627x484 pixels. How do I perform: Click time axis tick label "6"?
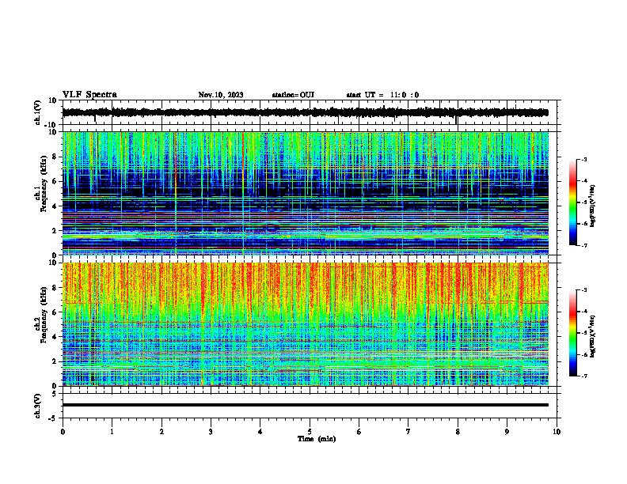(359, 432)
